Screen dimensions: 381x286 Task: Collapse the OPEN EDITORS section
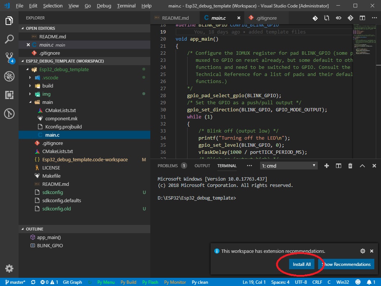pos(23,28)
